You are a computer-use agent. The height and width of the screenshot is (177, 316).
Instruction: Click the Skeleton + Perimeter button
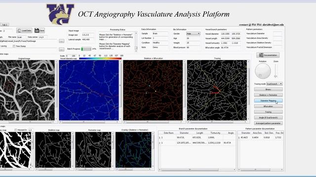pos(268,95)
